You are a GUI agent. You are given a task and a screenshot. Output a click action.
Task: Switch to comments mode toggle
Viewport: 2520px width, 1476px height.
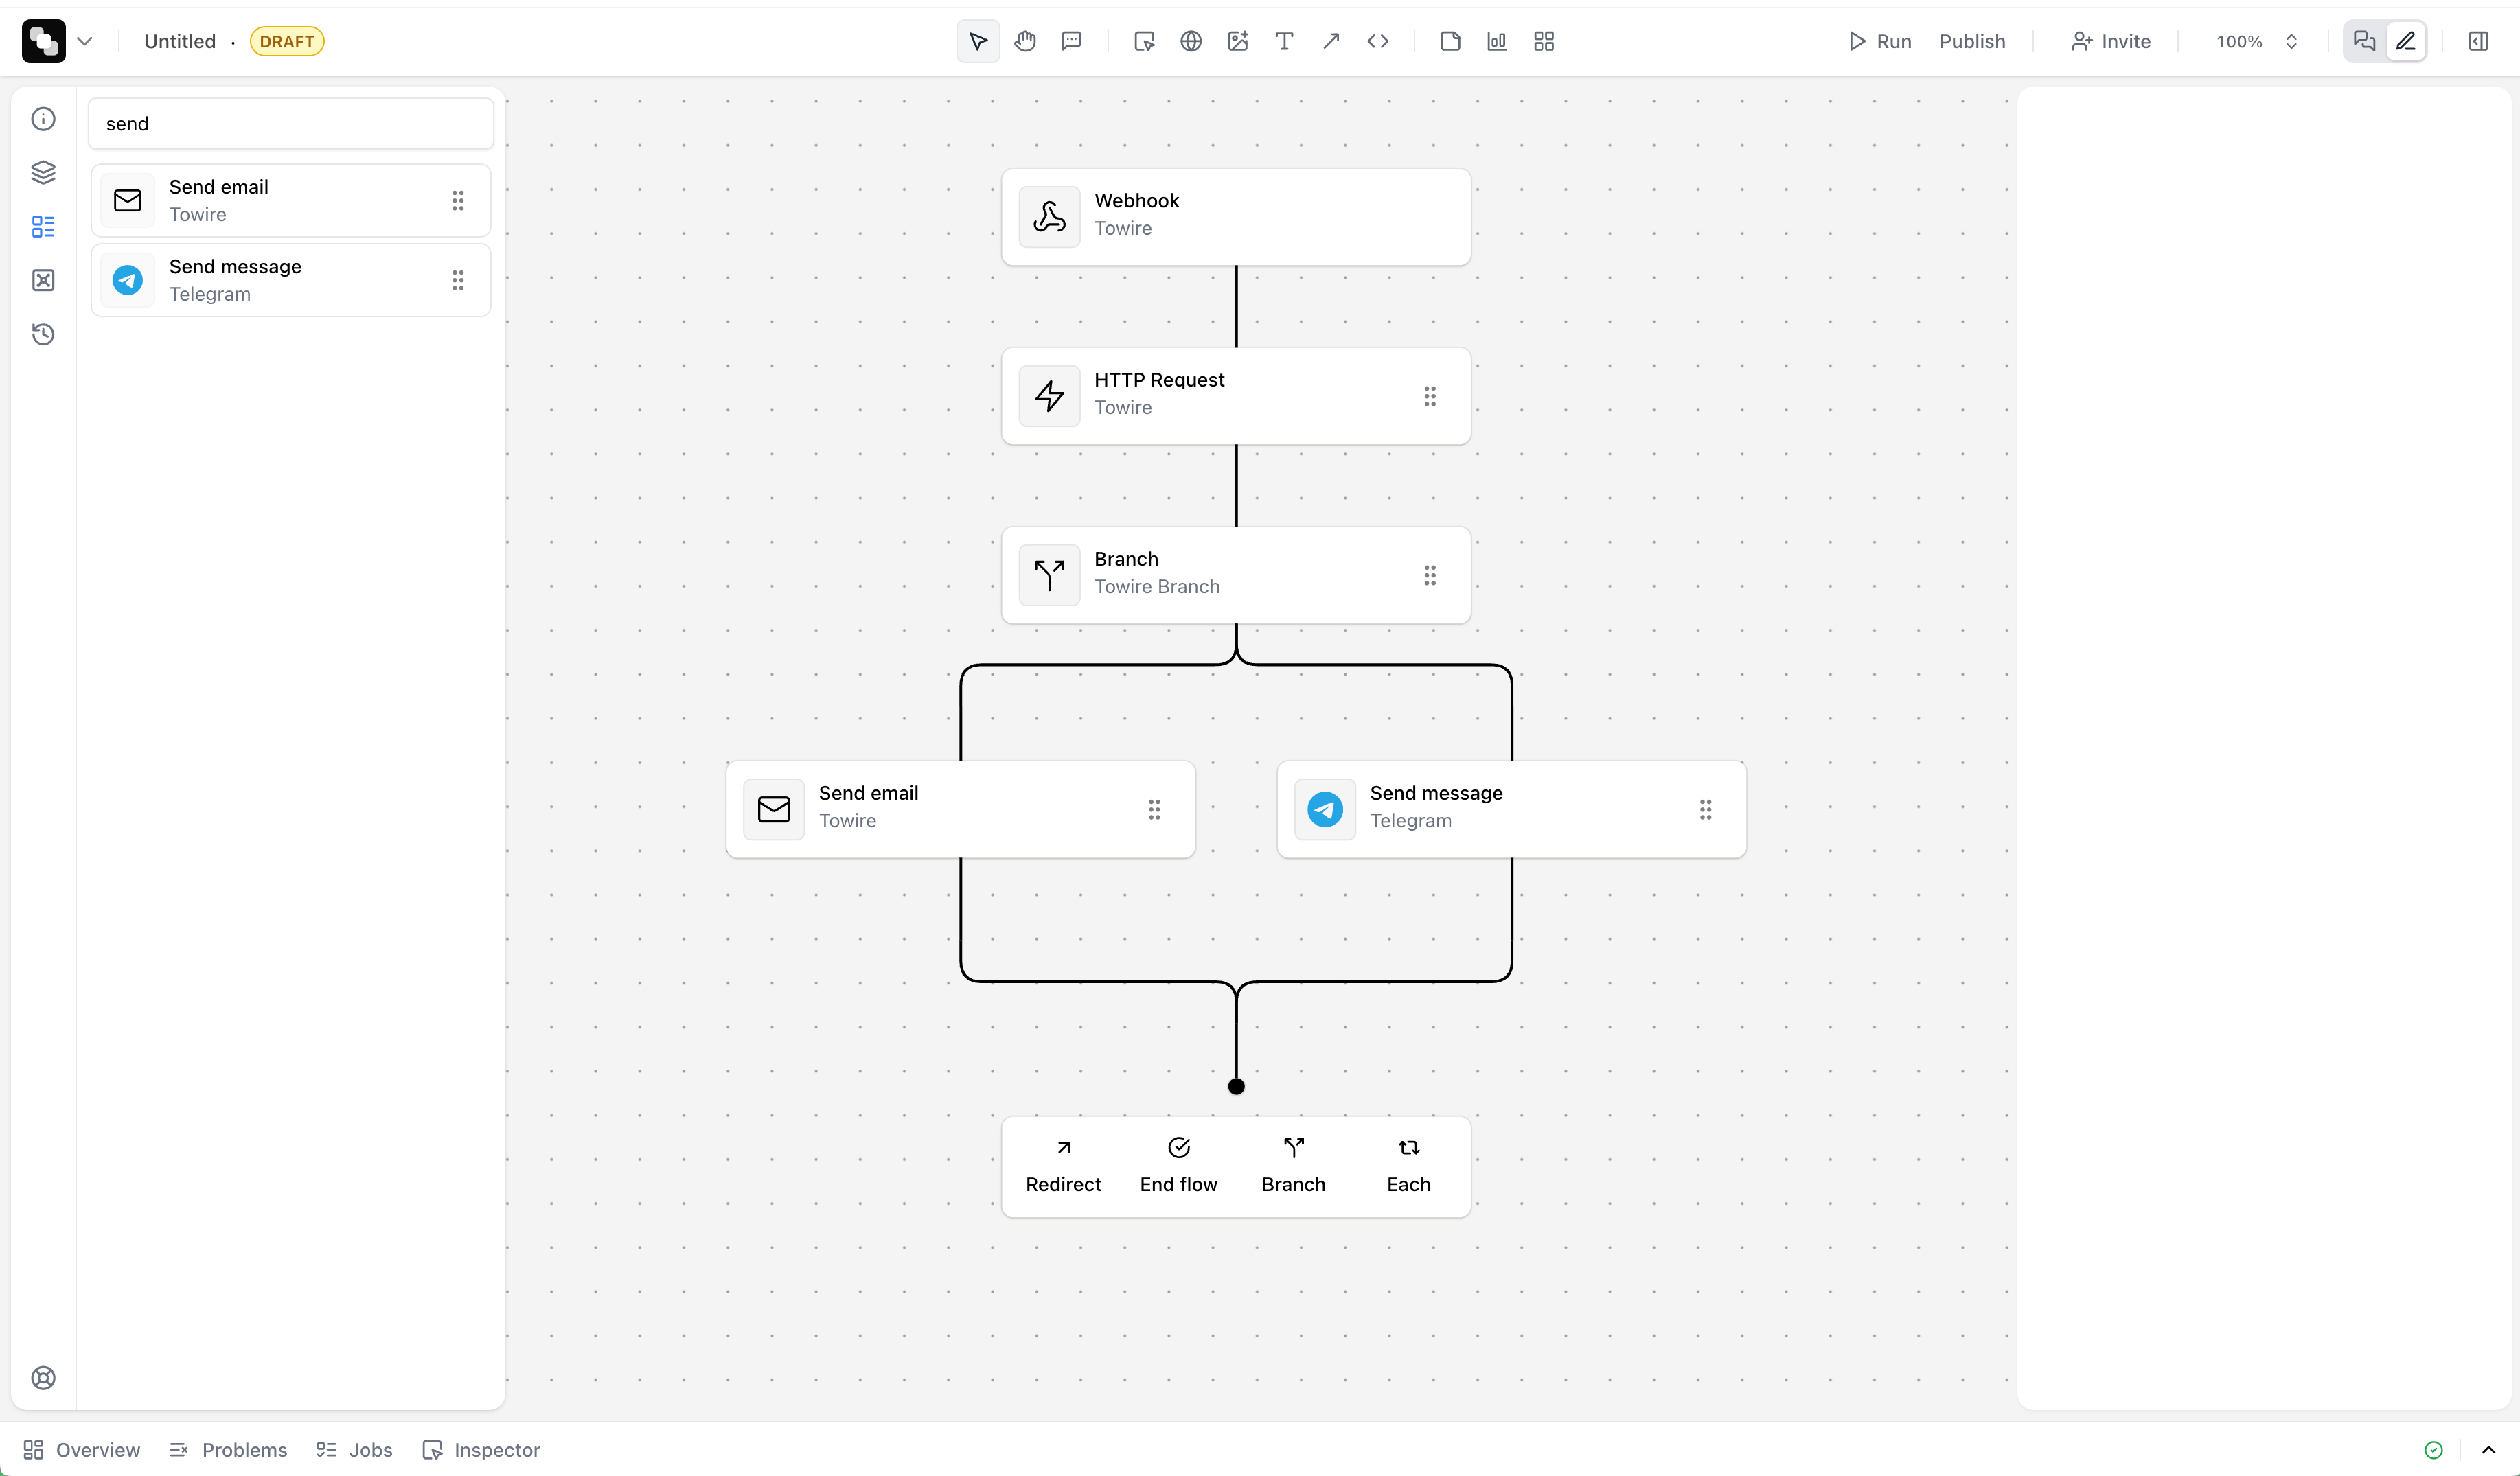[2364, 41]
